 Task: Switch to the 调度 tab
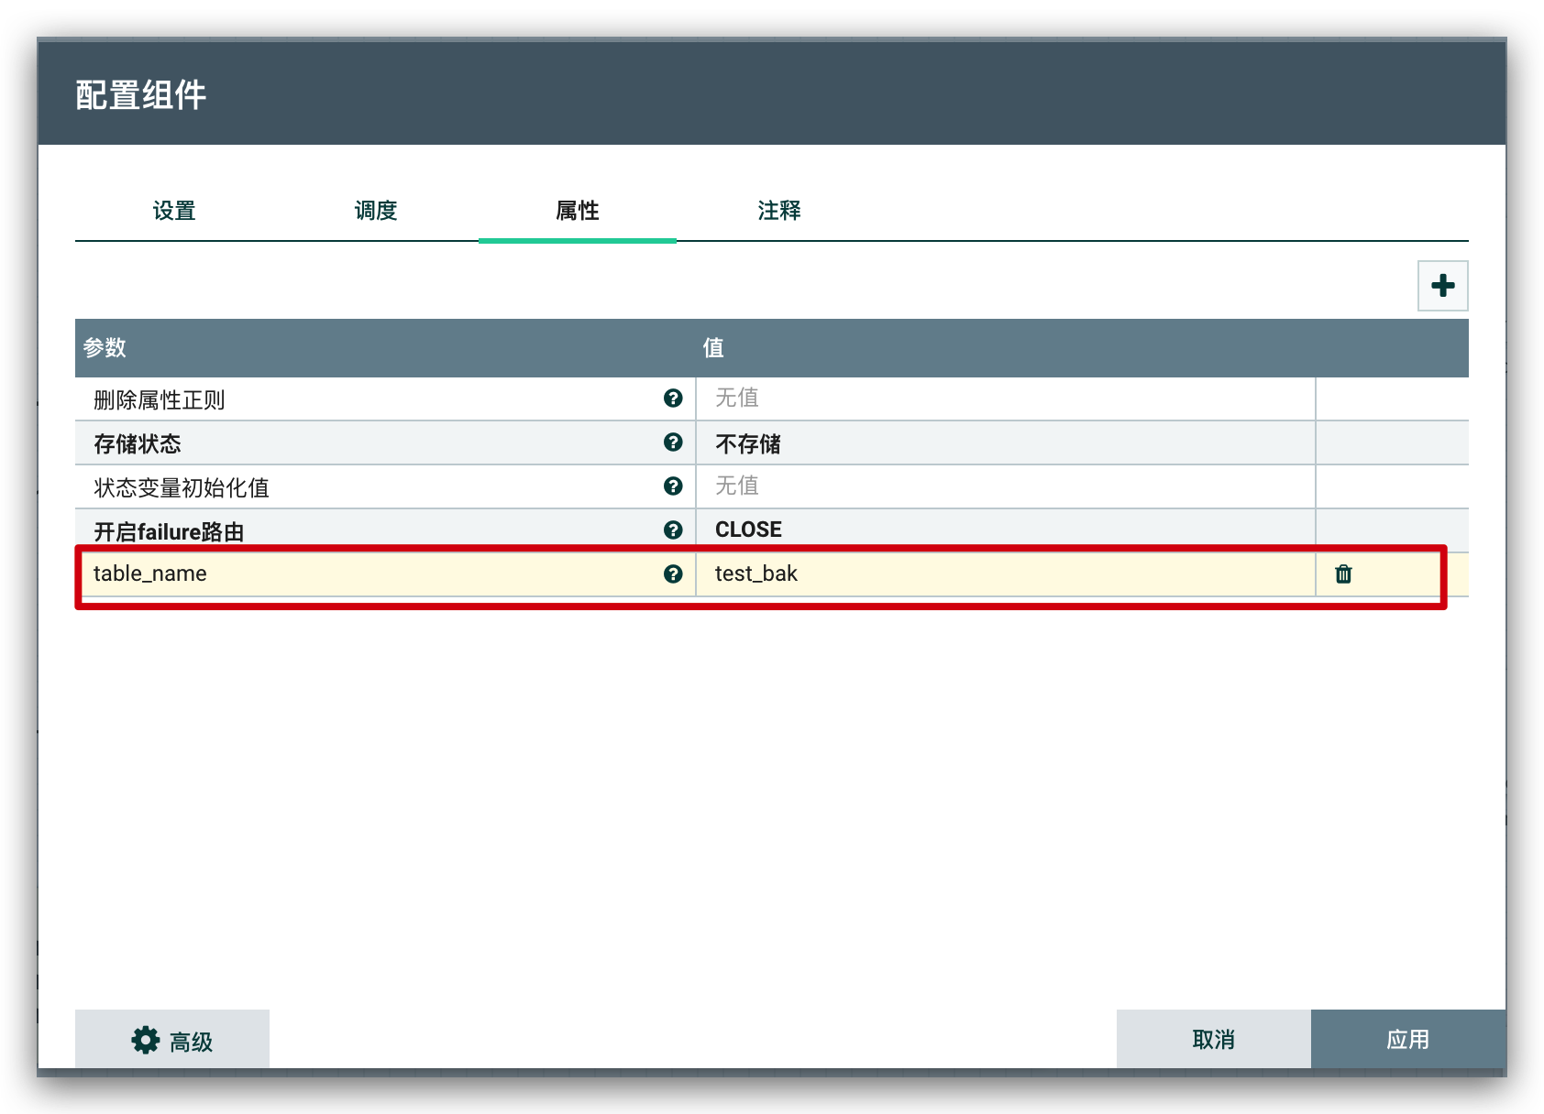tap(376, 212)
